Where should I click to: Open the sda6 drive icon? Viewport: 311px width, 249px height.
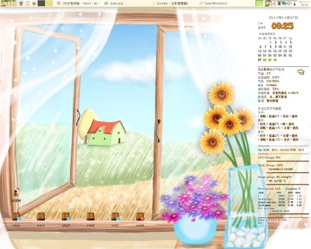click(x=91, y=217)
